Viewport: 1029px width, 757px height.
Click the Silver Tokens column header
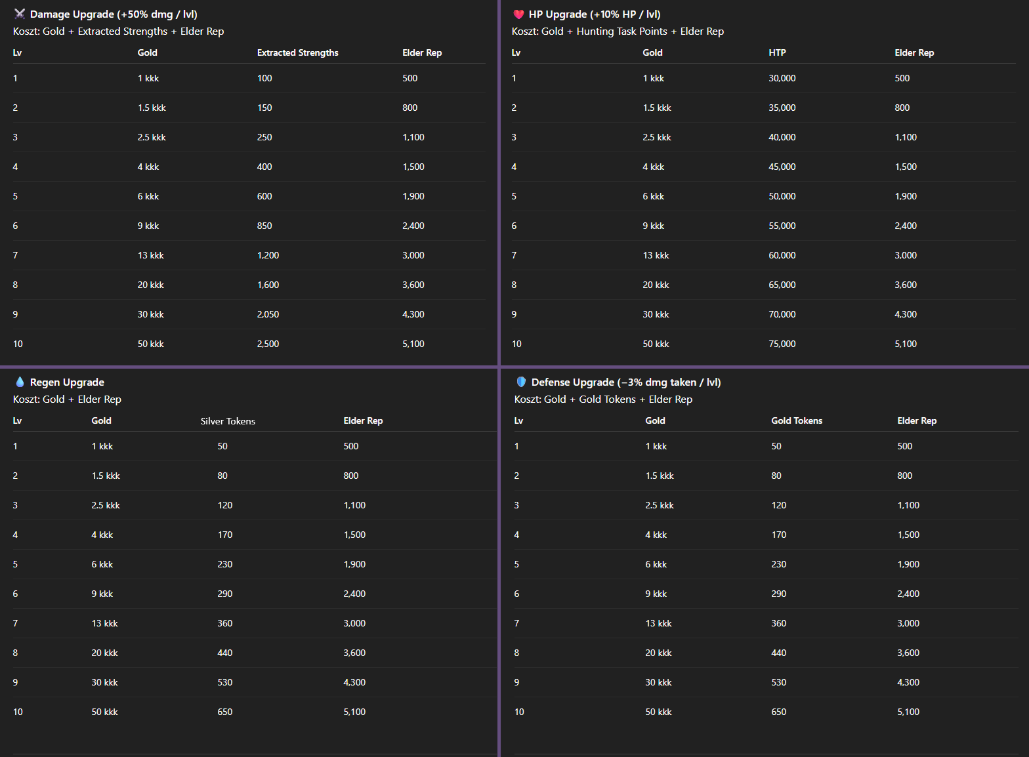pyautogui.click(x=228, y=421)
